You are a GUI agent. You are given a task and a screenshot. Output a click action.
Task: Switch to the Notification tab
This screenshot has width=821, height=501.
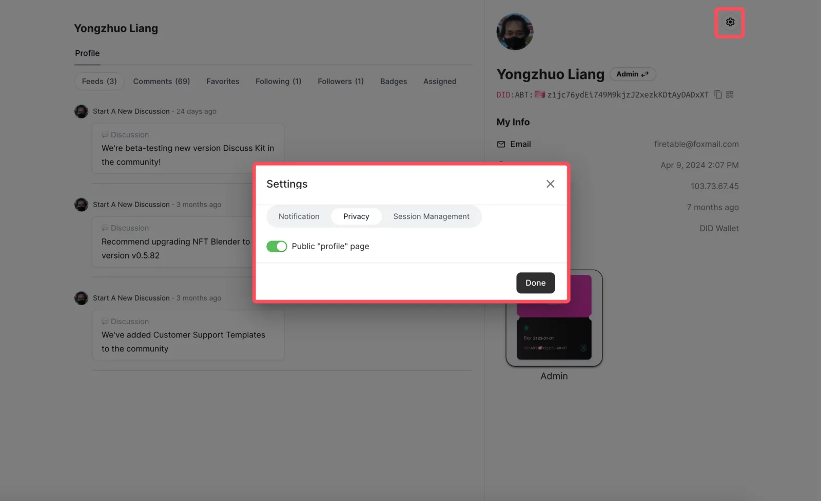[x=299, y=216]
